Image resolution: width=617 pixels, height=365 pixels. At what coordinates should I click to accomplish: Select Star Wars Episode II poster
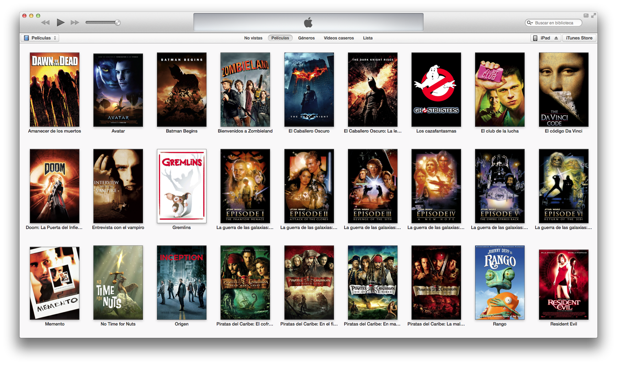click(309, 186)
